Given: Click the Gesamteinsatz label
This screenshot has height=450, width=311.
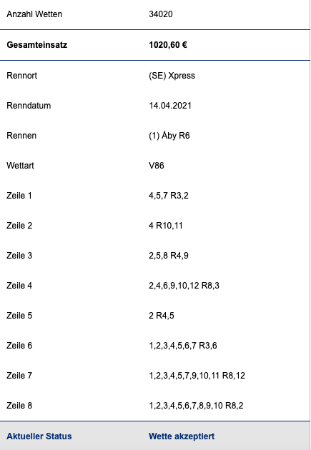Looking at the screenshot, I should tap(36, 45).
